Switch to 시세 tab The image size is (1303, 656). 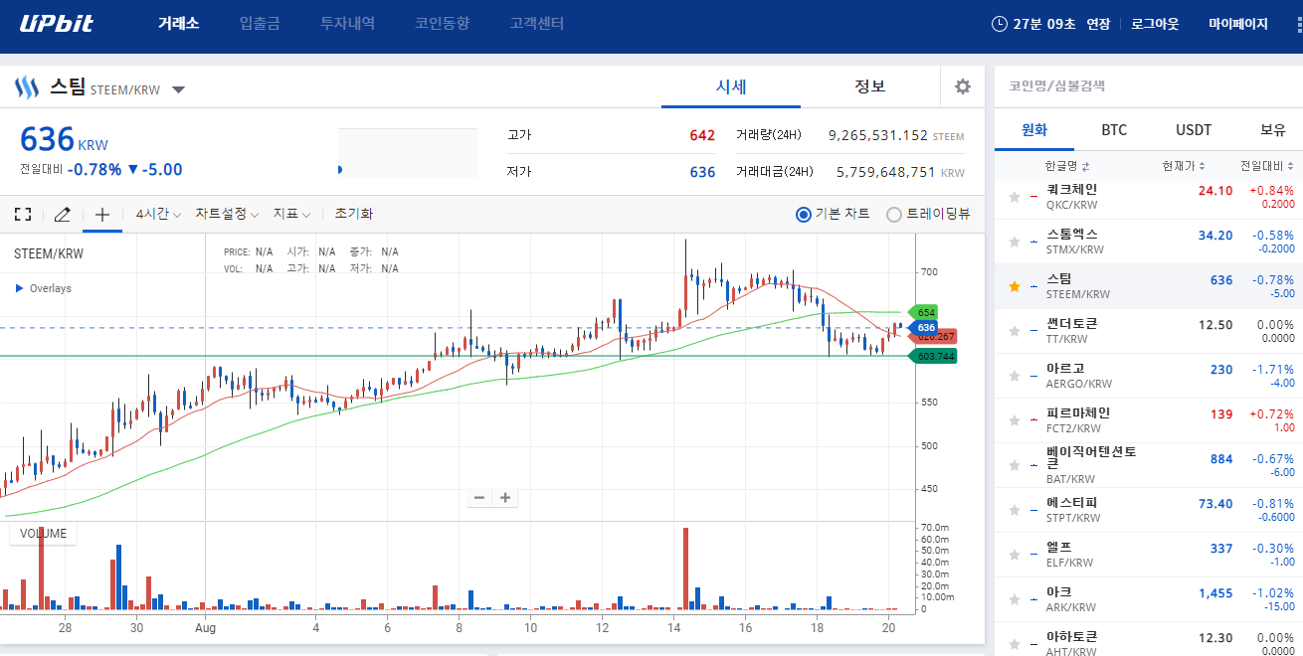click(731, 86)
